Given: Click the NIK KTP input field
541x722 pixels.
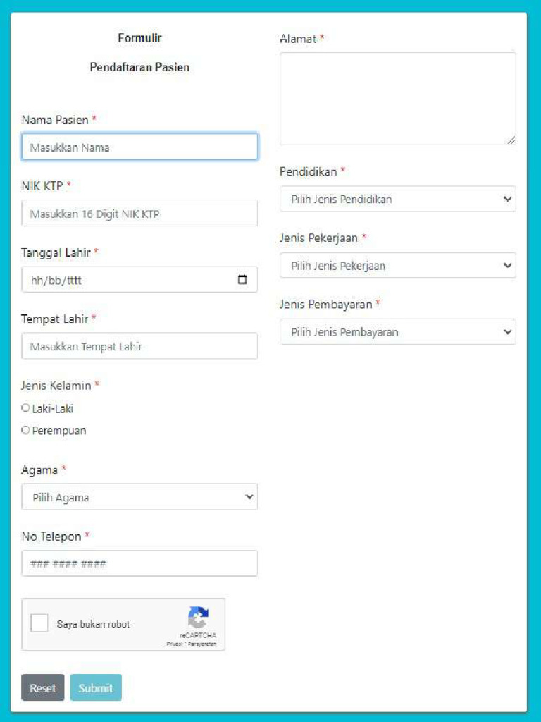Looking at the screenshot, I should click(x=139, y=214).
